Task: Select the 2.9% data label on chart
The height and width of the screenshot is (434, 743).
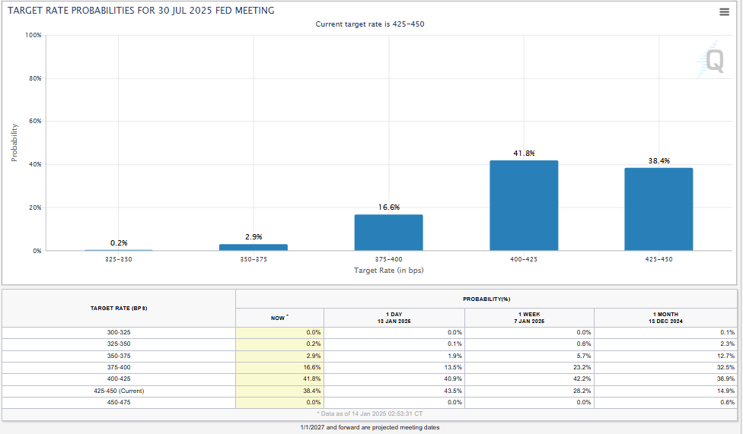Action: pos(254,236)
